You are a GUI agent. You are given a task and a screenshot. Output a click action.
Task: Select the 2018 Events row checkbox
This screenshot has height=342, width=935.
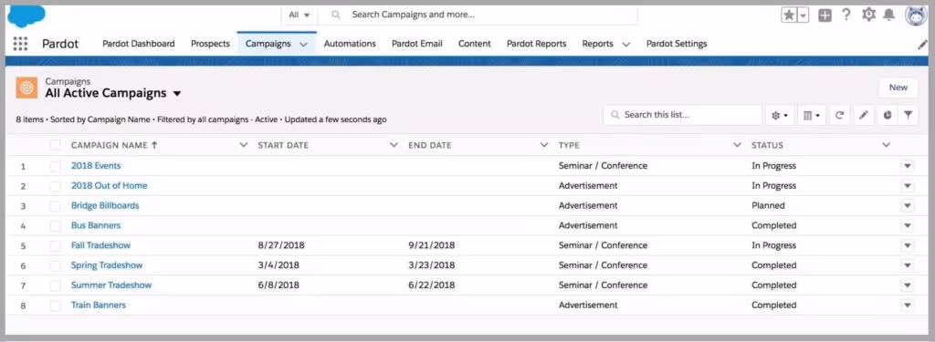tap(55, 166)
